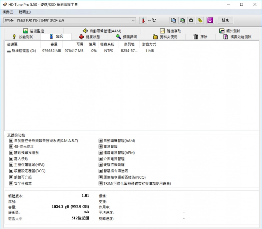Click the 1 MB alignment cell
Viewport: 262px width, 229px height.
pos(149,51)
